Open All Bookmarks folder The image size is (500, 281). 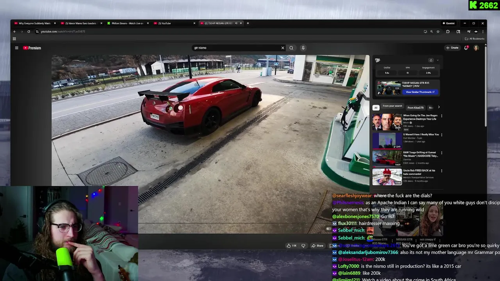pyautogui.click(x=475, y=39)
